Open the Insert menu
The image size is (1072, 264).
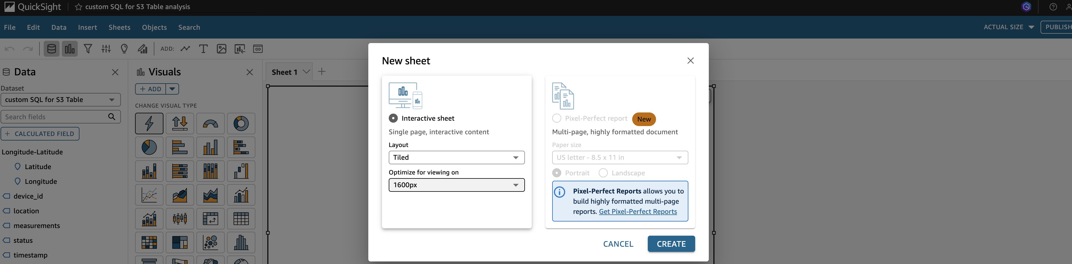coord(87,27)
